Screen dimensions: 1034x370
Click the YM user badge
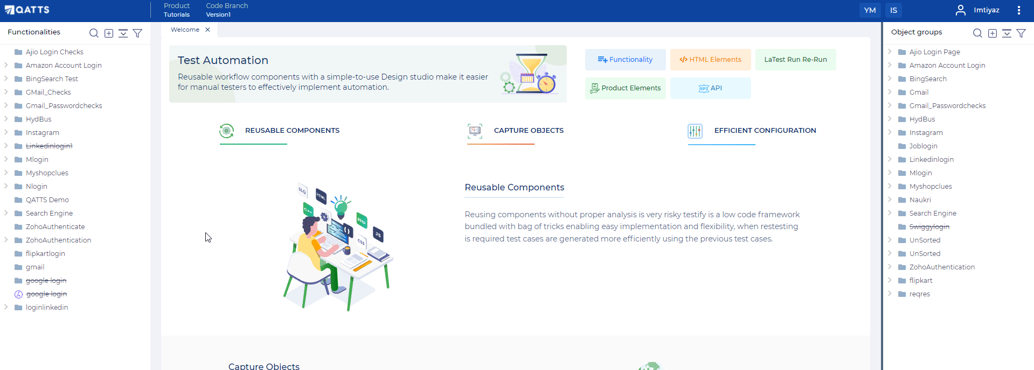coord(870,10)
